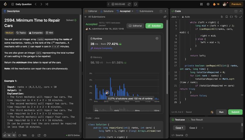Downvote the problem with thumbs down
The image size is (245, 140).
click(x=14, y=135)
